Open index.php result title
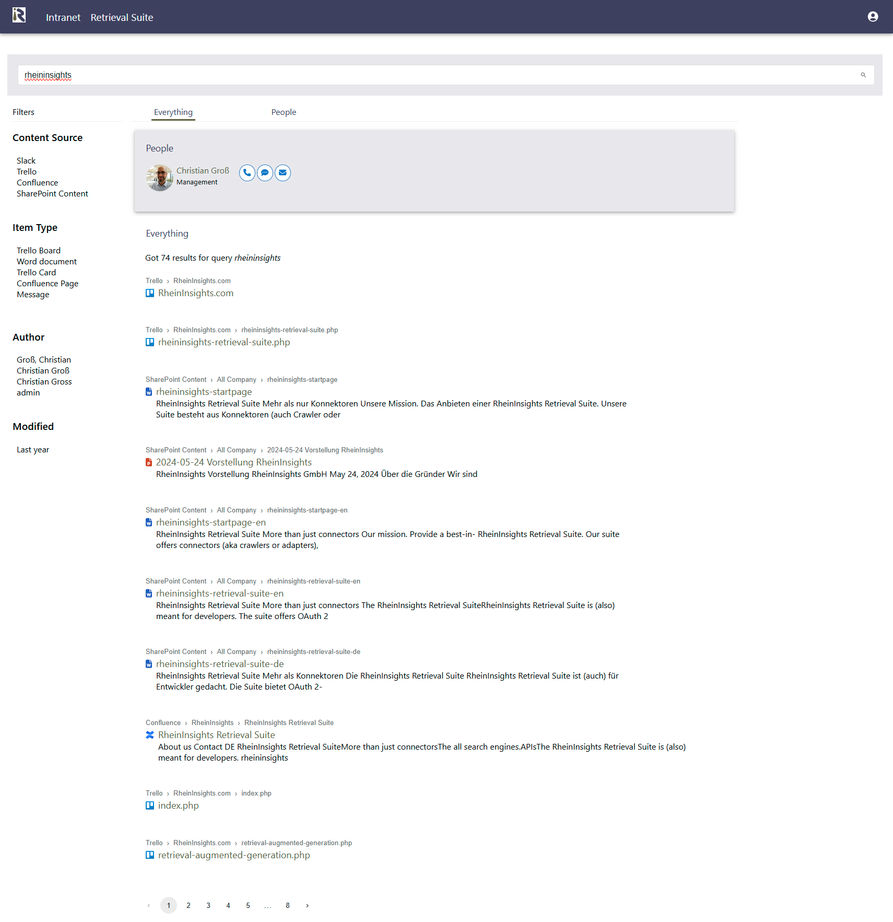 tap(179, 806)
